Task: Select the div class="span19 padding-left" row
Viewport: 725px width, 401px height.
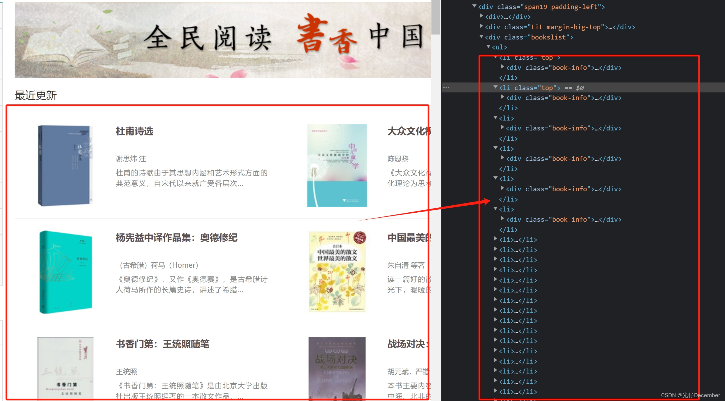Action: click(x=541, y=7)
